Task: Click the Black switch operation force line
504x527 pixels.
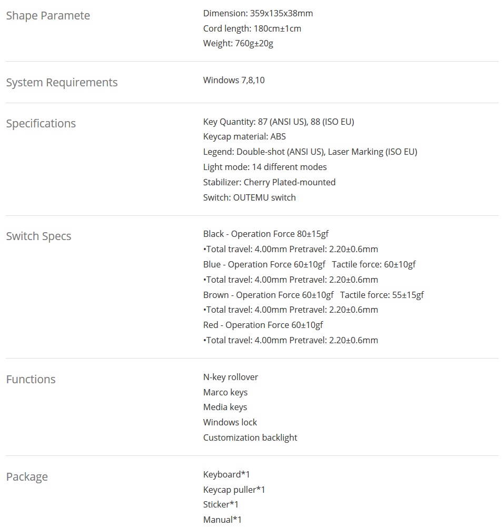Action: point(265,234)
